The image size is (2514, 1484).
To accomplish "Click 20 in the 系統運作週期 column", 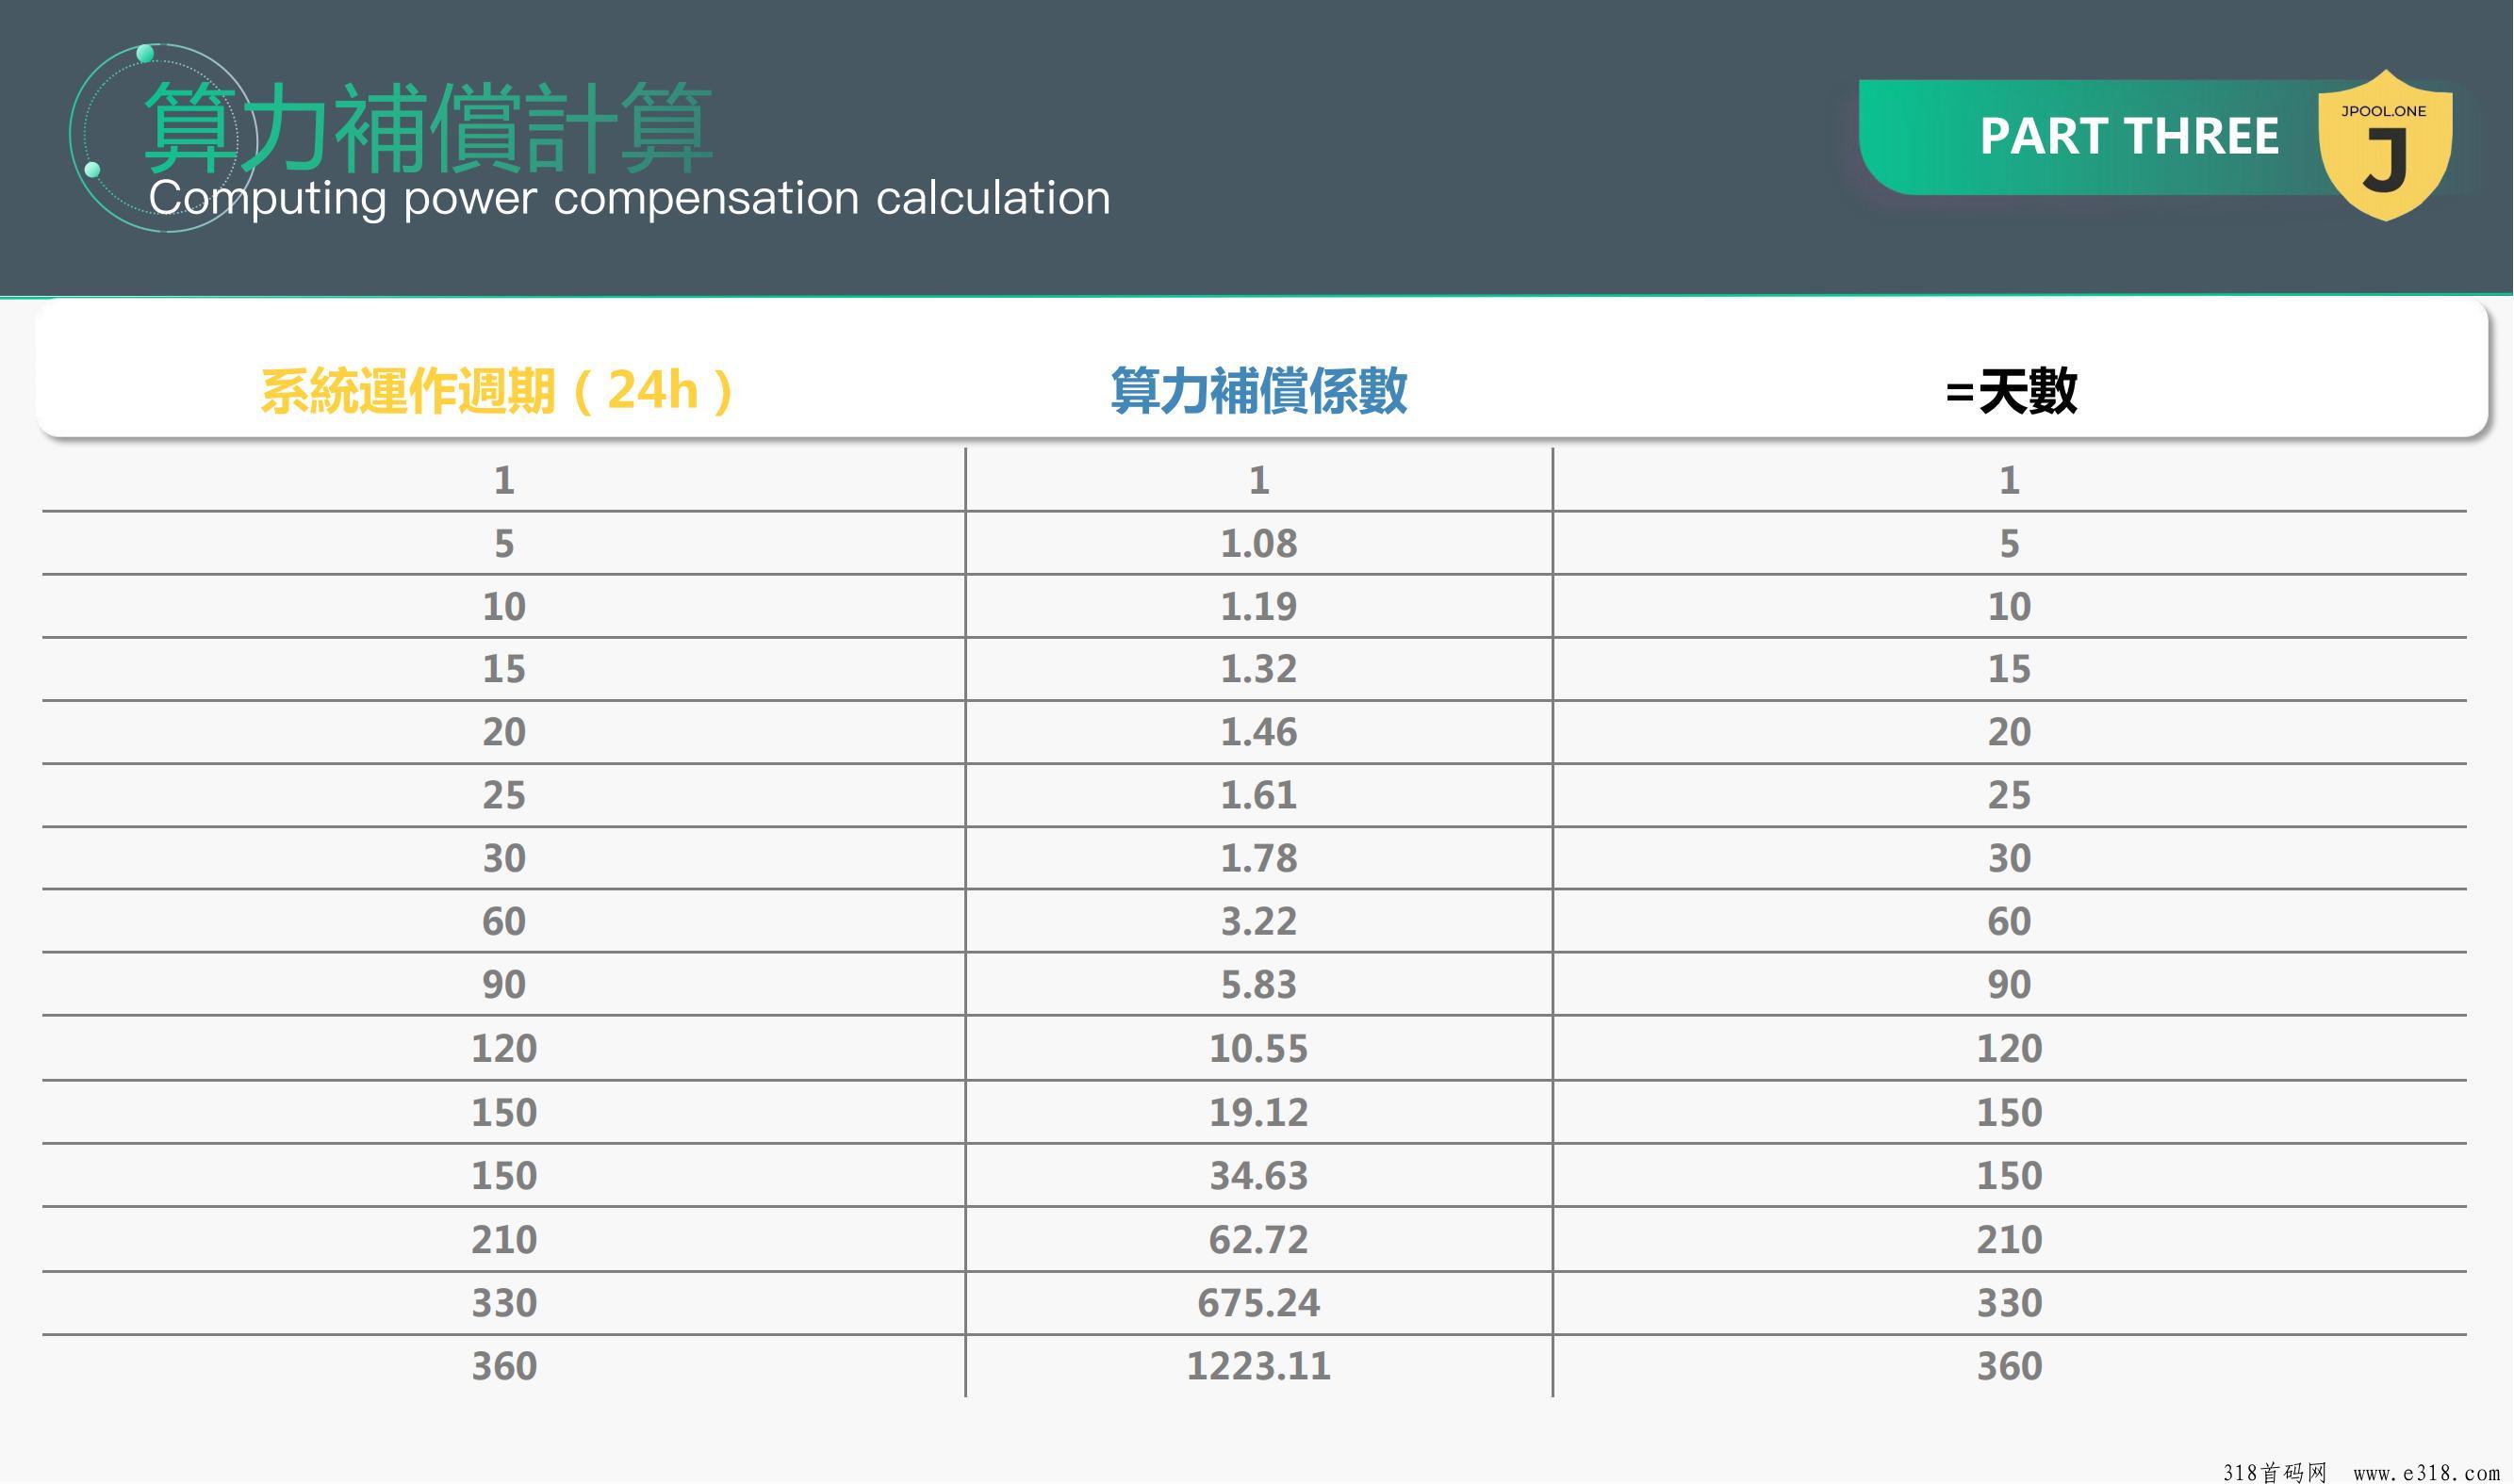I will [x=504, y=732].
